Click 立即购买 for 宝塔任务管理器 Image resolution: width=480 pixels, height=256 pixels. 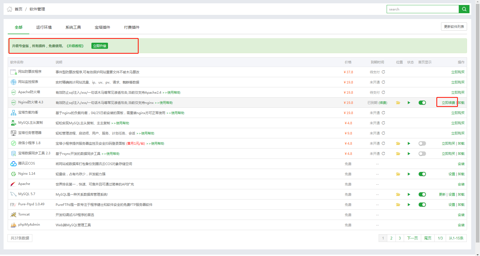(458, 133)
